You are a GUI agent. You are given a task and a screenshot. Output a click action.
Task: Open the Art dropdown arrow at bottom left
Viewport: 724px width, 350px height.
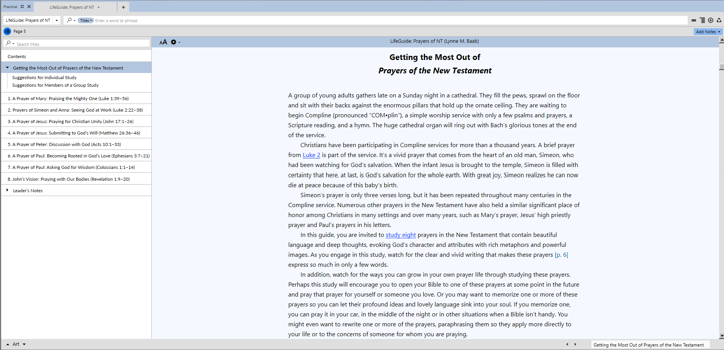point(24,344)
